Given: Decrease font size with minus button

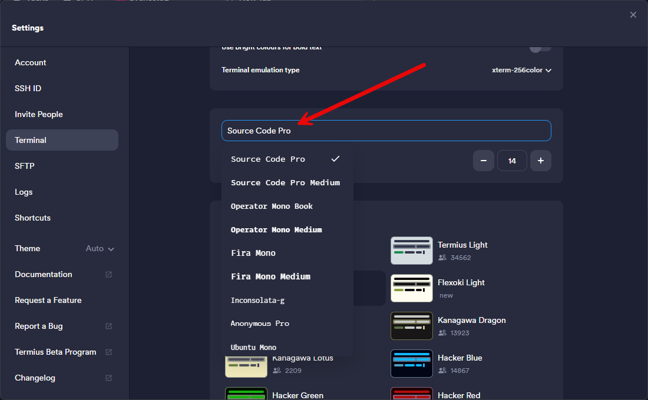Looking at the screenshot, I should click(x=483, y=161).
